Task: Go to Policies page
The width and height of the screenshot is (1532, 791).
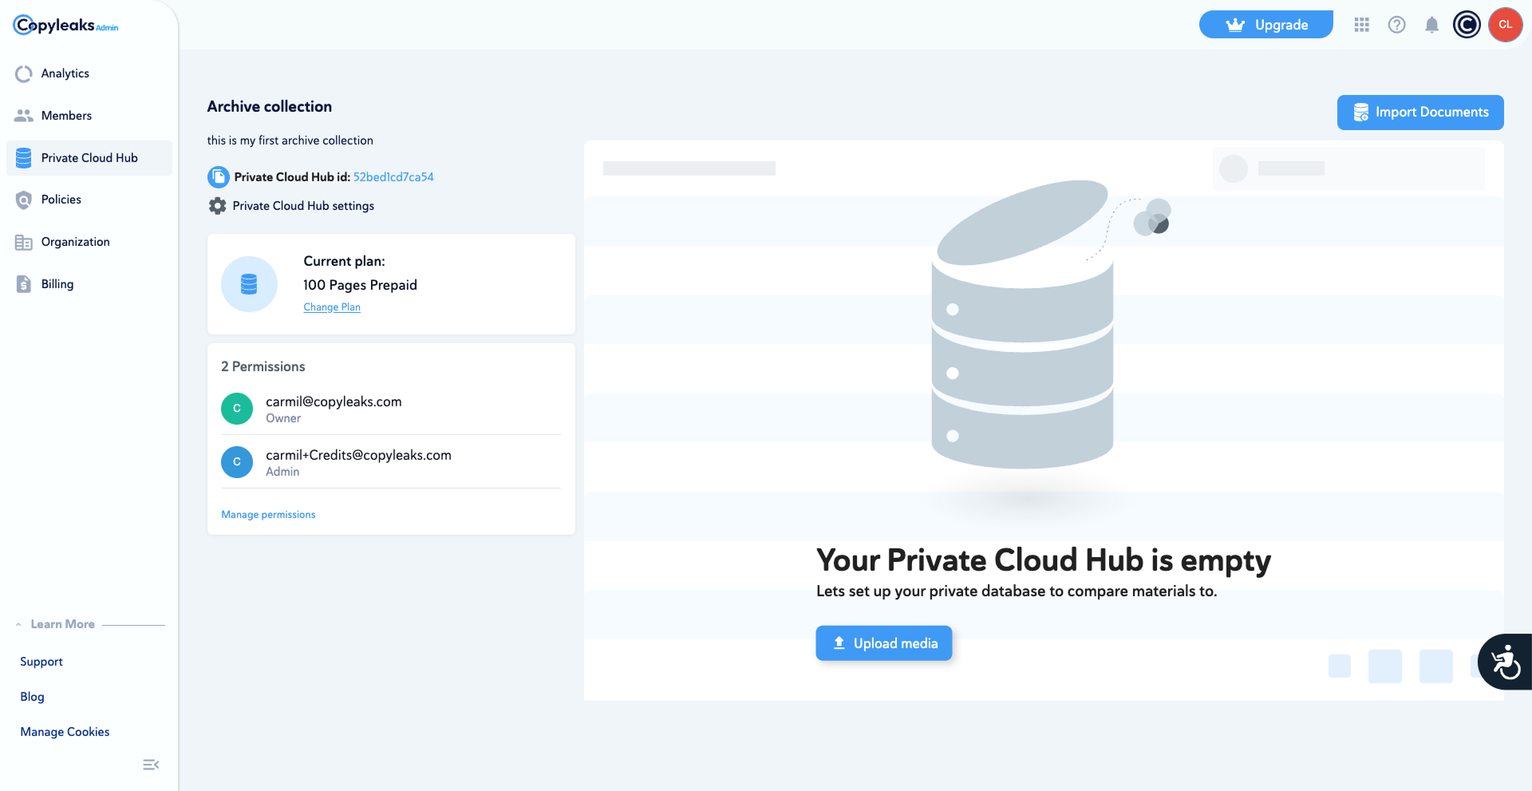Action: 89,200
